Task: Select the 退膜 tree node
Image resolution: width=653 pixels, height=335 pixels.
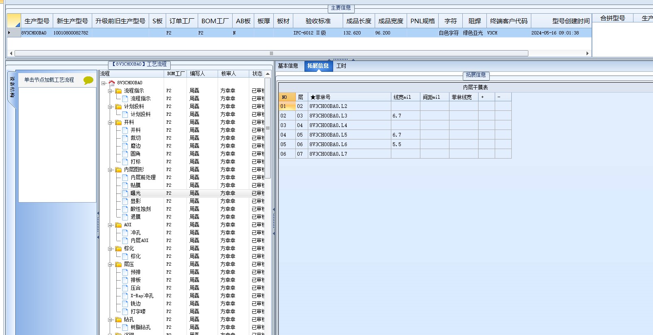Action: click(135, 217)
